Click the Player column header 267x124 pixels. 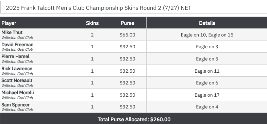pos(9,23)
